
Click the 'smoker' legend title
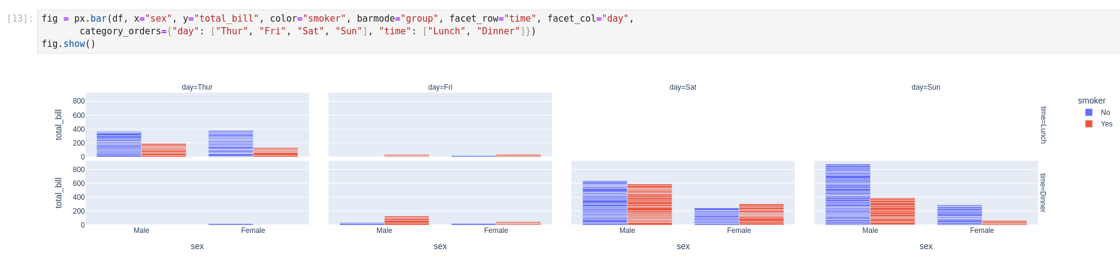[x=1091, y=101]
